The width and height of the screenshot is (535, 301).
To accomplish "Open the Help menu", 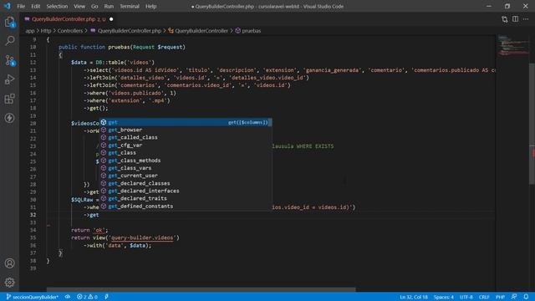I will (150, 6).
